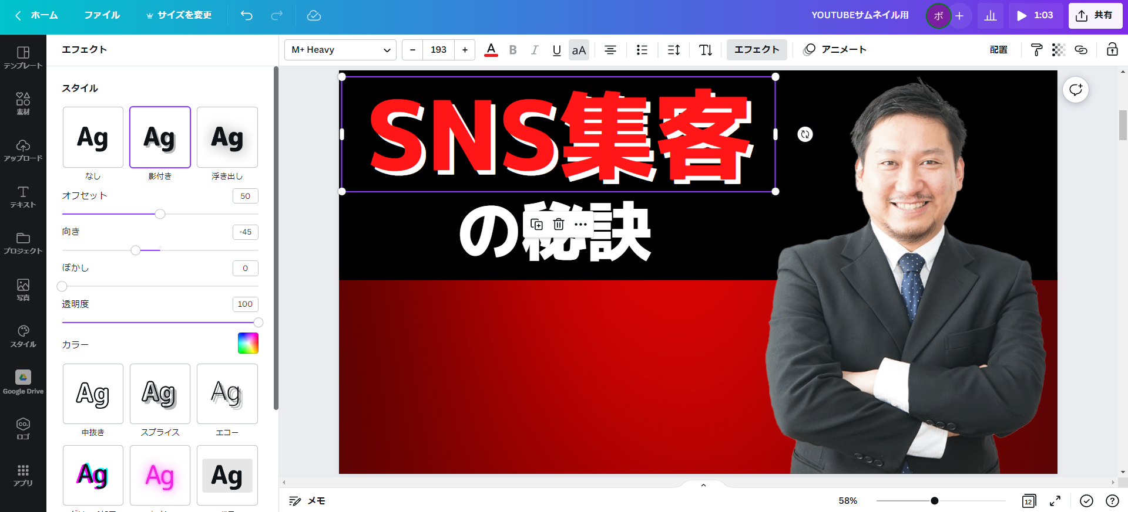
Task: Open the text color picker icon
Action: 491,50
